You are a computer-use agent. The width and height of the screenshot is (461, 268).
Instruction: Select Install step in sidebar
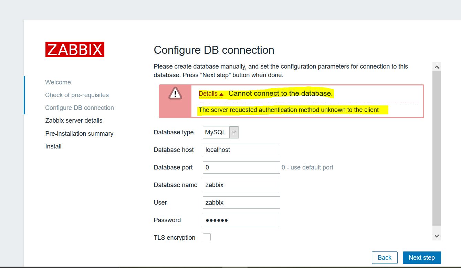point(53,146)
